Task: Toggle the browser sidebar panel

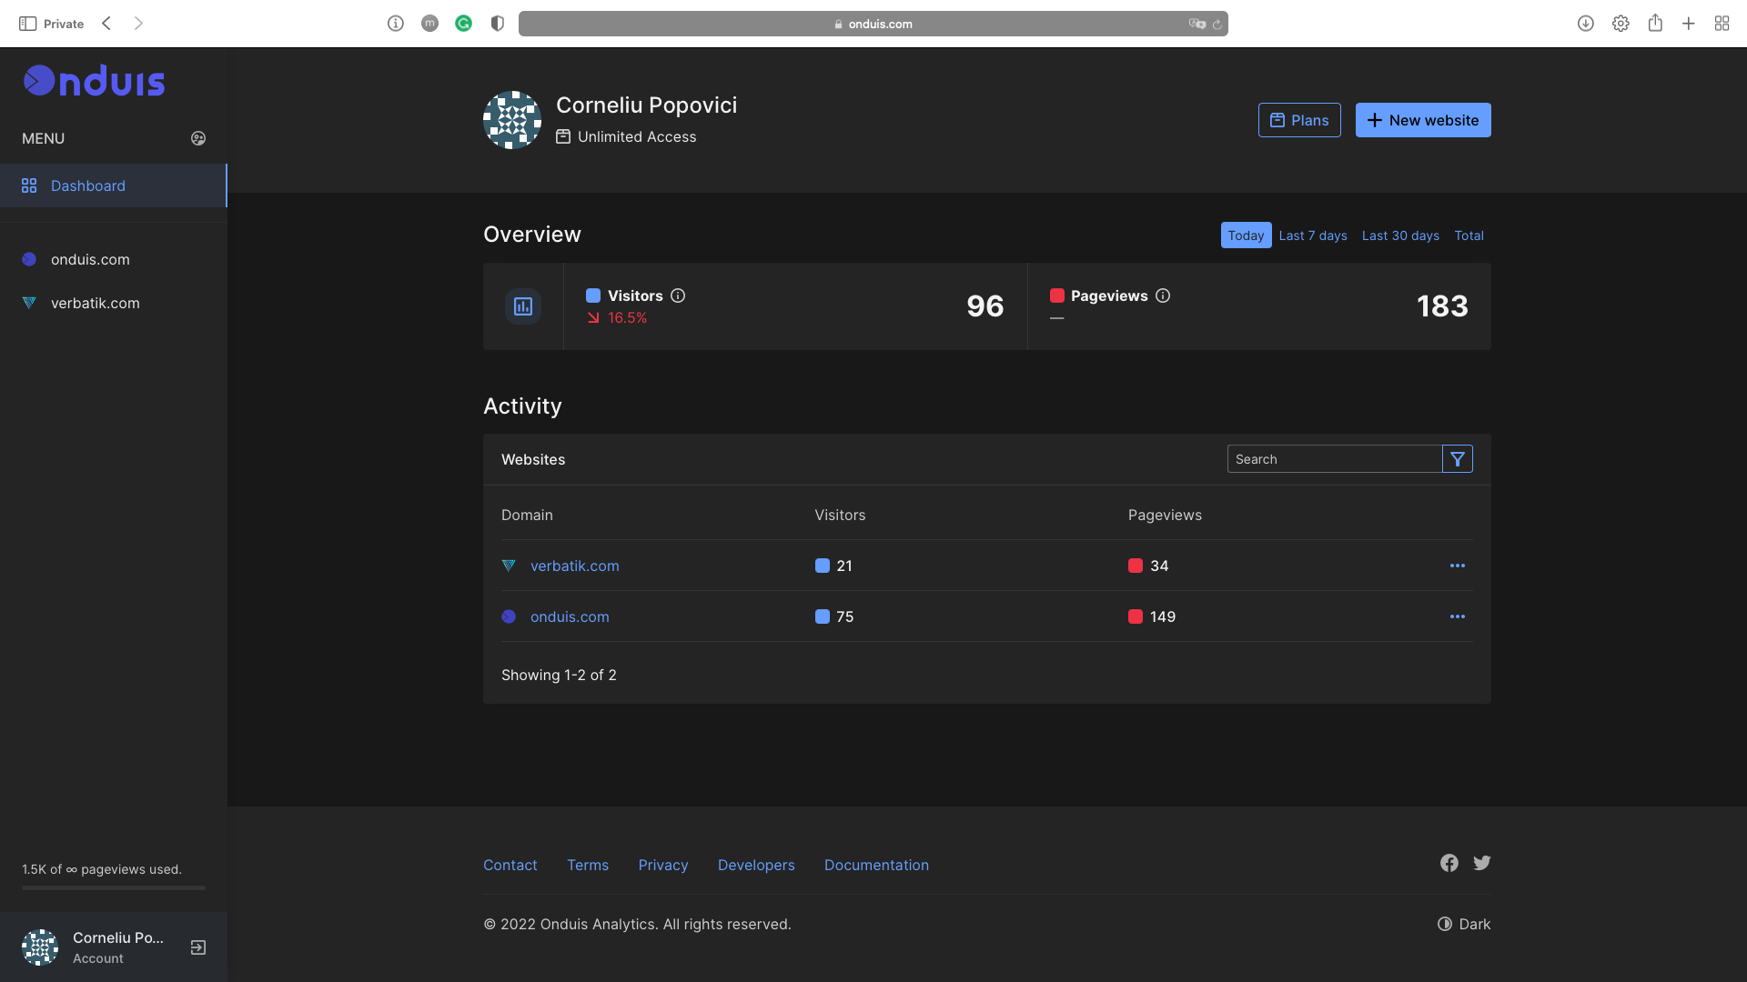Action: click(x=27, y=24)
